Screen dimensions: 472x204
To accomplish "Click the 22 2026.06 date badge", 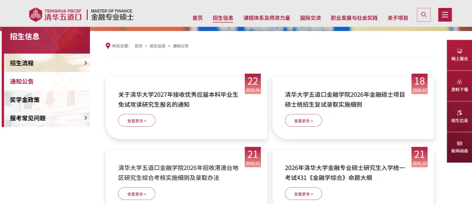I will coord(253,84).
